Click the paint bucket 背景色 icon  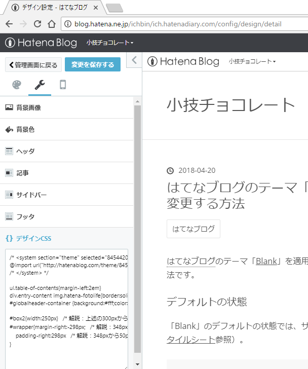[9, 129]
